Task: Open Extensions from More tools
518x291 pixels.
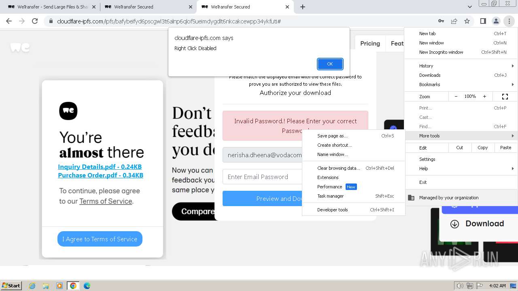Action: pyautogui.click(x=354, y=177)
